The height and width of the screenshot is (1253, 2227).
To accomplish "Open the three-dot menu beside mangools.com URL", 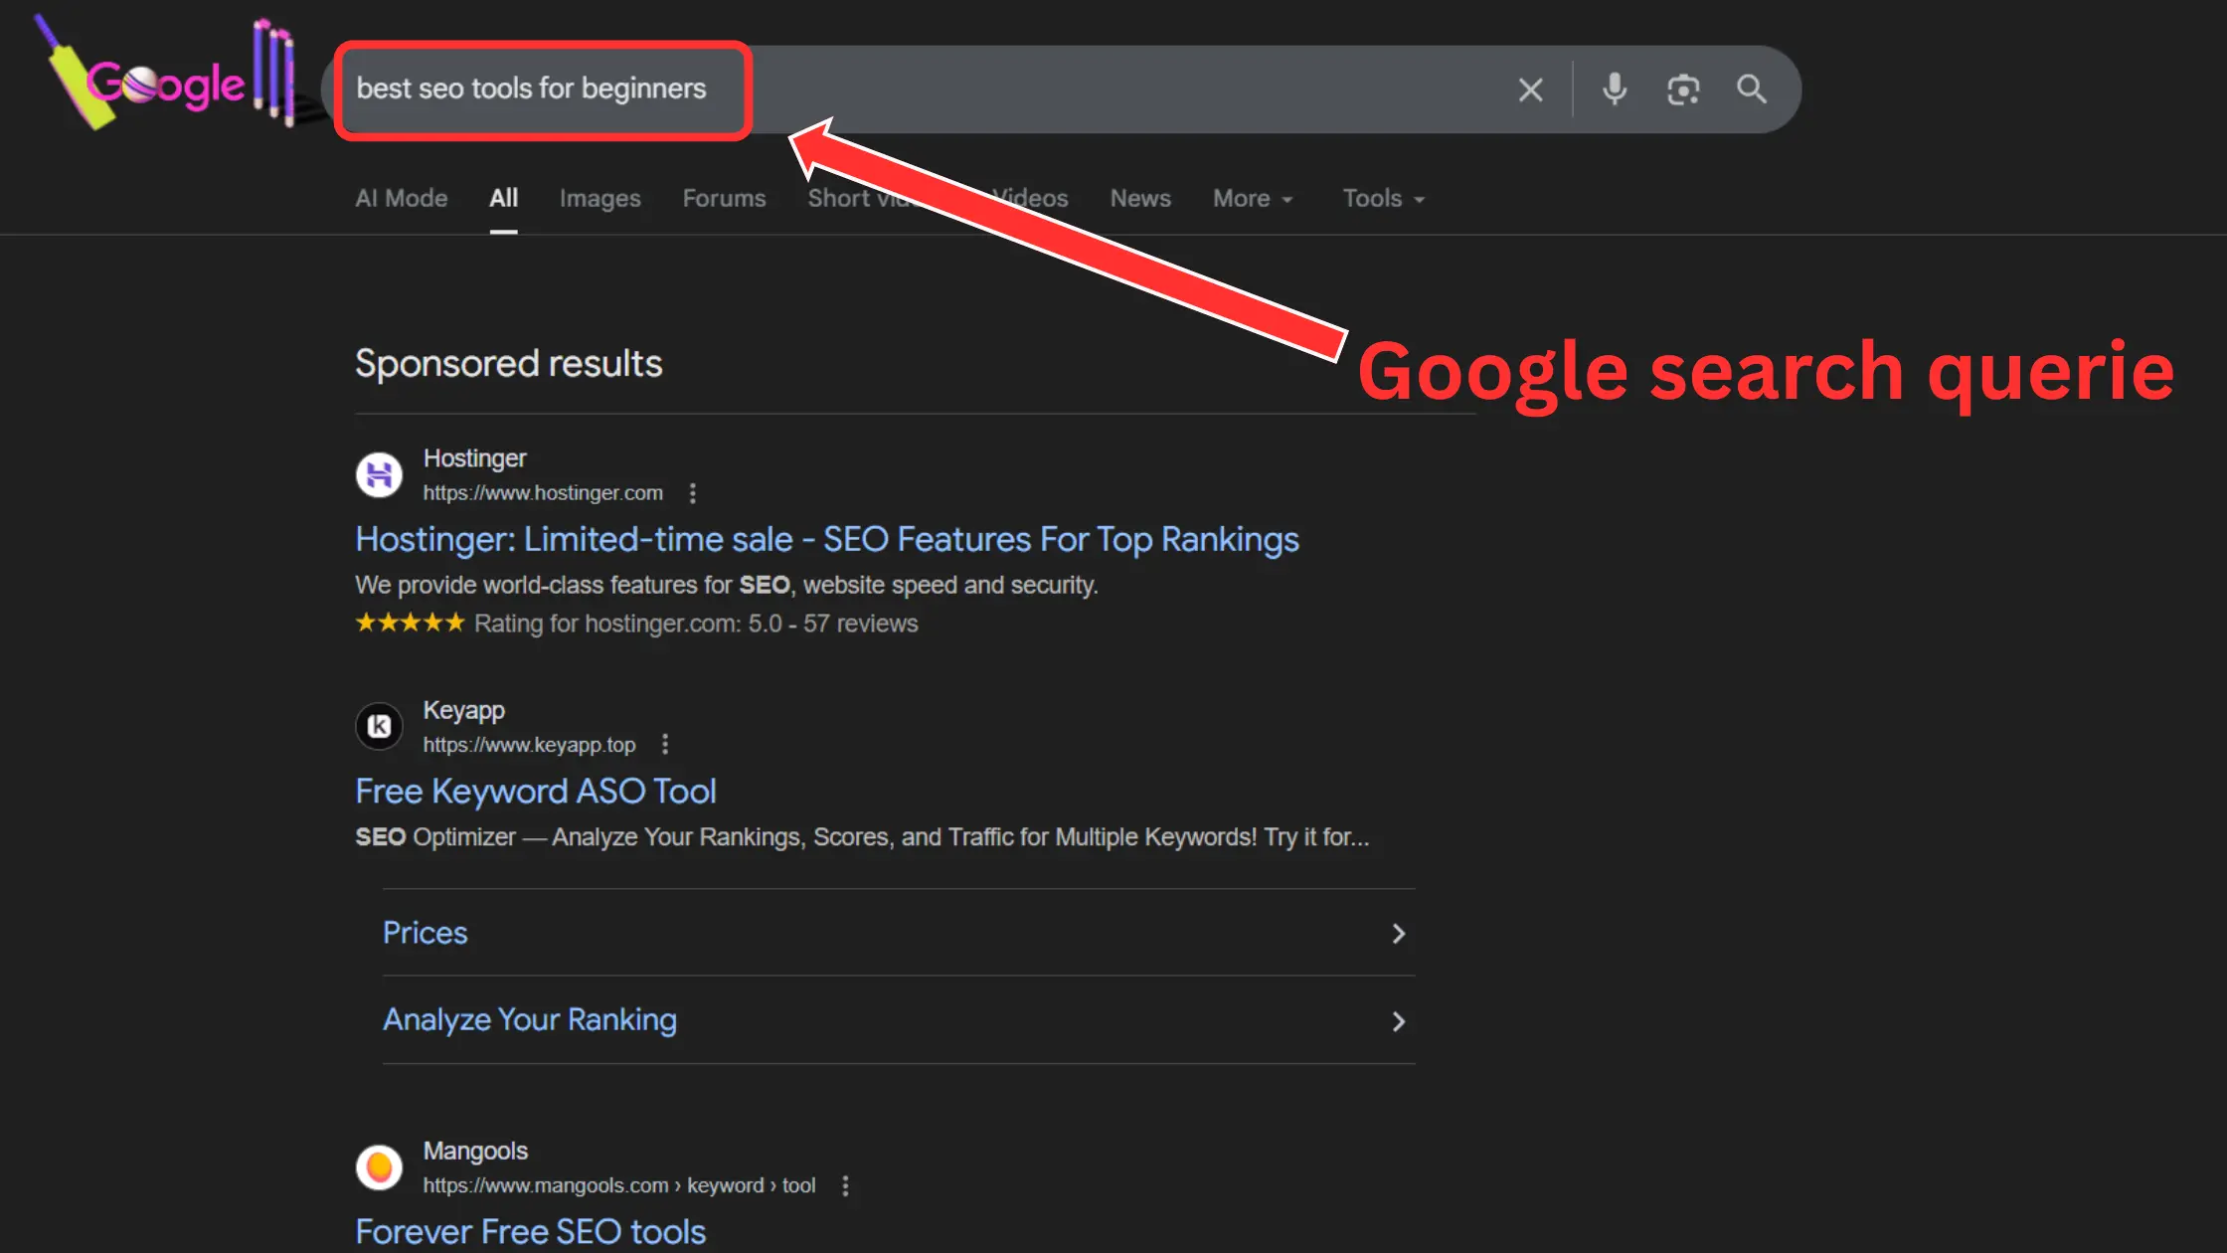I will 845,1186.
